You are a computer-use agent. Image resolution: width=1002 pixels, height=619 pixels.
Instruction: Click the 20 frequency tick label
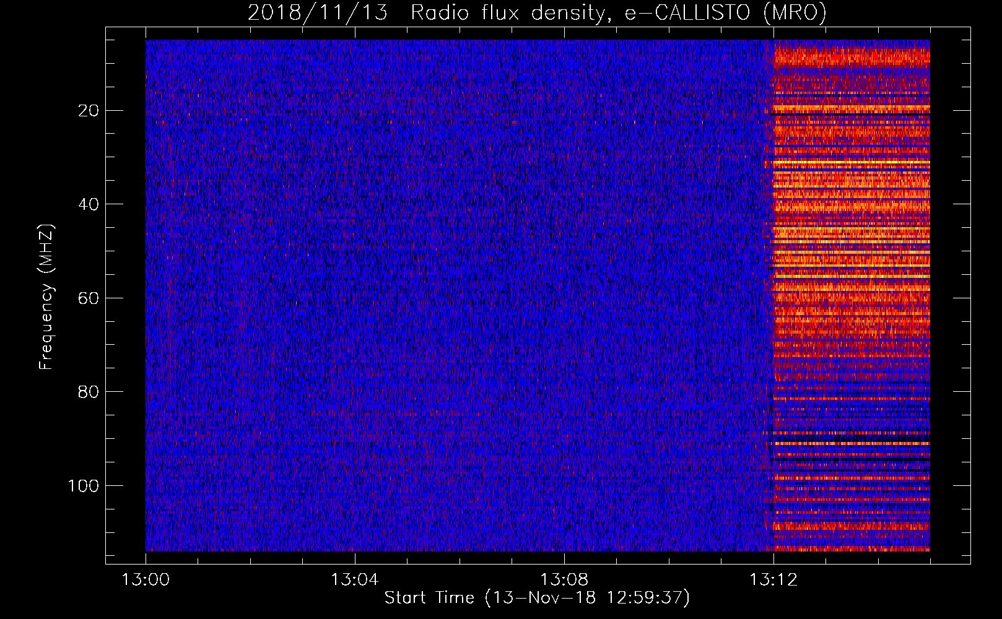point(89,111)
